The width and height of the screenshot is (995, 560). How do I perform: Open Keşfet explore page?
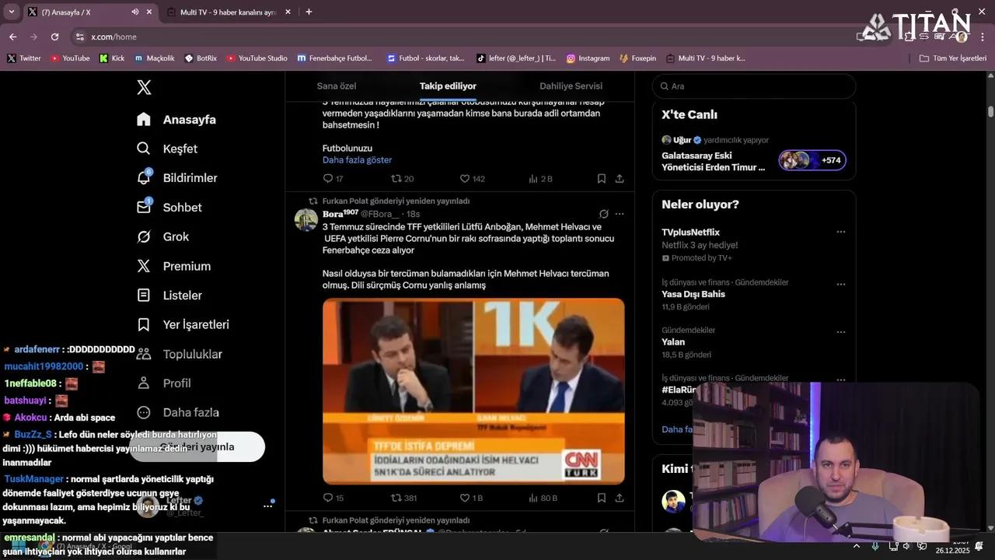167,149
